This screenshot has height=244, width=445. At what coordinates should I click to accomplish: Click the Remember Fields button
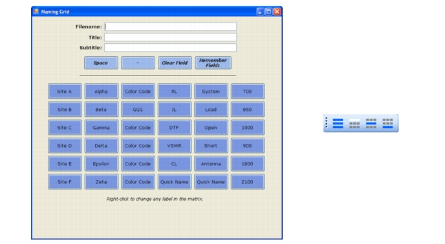click(x=213, y=63)
